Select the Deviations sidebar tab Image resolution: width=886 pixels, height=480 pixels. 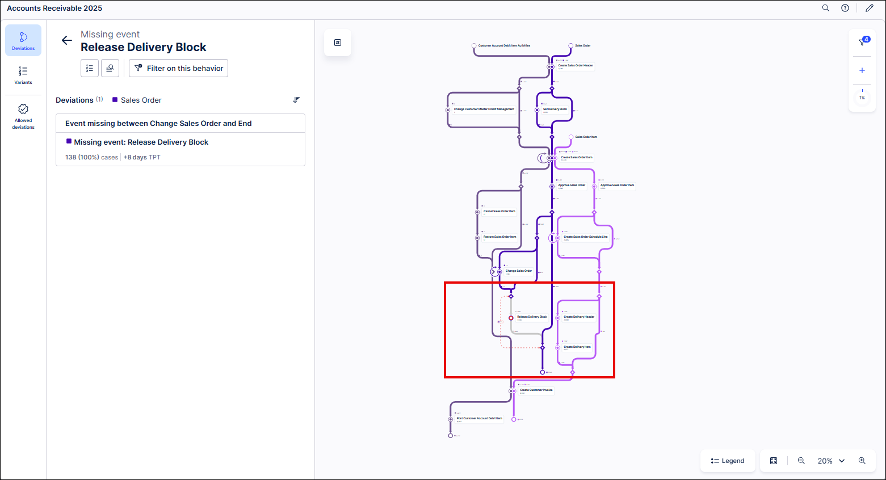click(x=23, y=40)
